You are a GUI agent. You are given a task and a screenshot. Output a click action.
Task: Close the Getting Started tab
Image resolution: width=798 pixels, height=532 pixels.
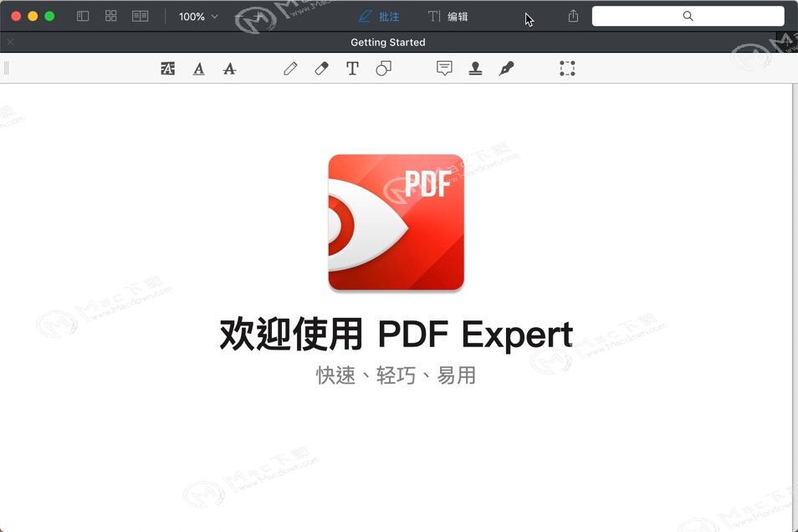10,43
